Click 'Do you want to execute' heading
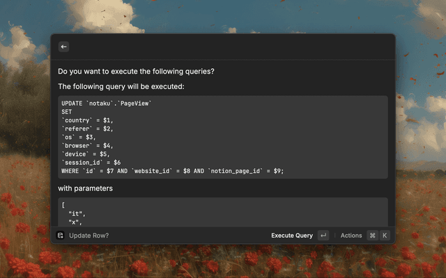The height and width of the screenshot is (278, 446). pyautogui.click(x=137, y=71)
